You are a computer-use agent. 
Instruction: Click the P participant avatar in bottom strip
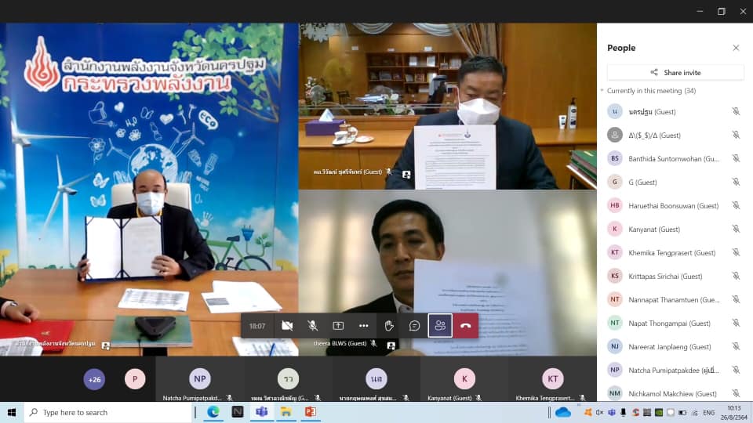click(135, 379)
